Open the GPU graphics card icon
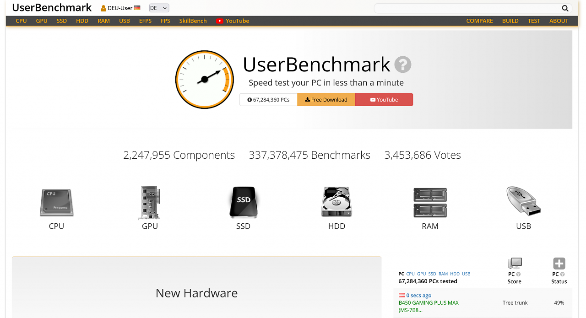Screen dimensions: 586x318 (x=150, y=203)
